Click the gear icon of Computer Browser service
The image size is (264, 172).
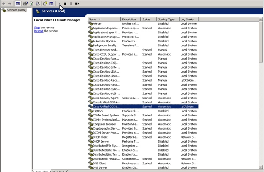click(90, 124)
